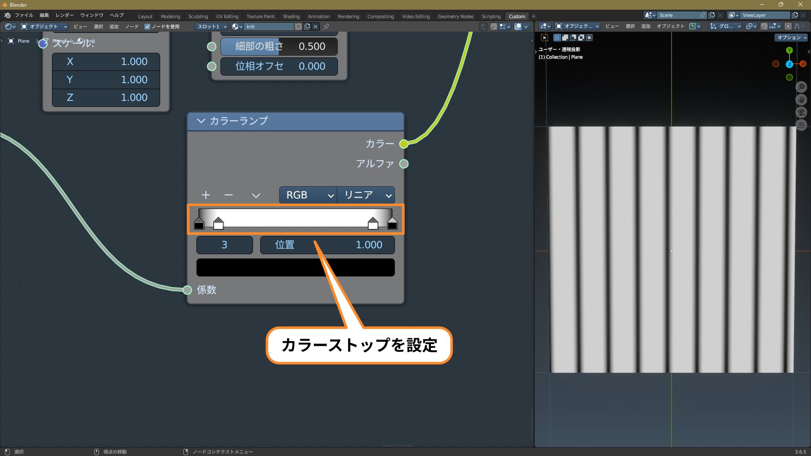The height and width of the screenshot is (456, 811).
Task: Remove the color stop with the minus button
Action: tap(229, 195)
